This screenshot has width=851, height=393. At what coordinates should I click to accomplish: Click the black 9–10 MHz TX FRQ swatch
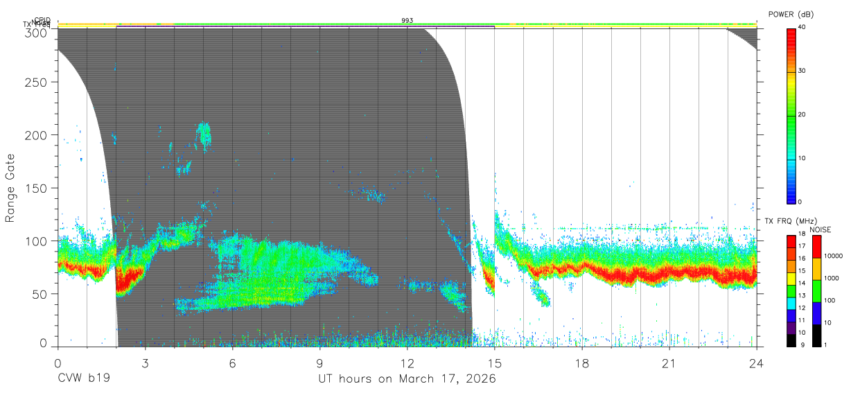[791, 340]
